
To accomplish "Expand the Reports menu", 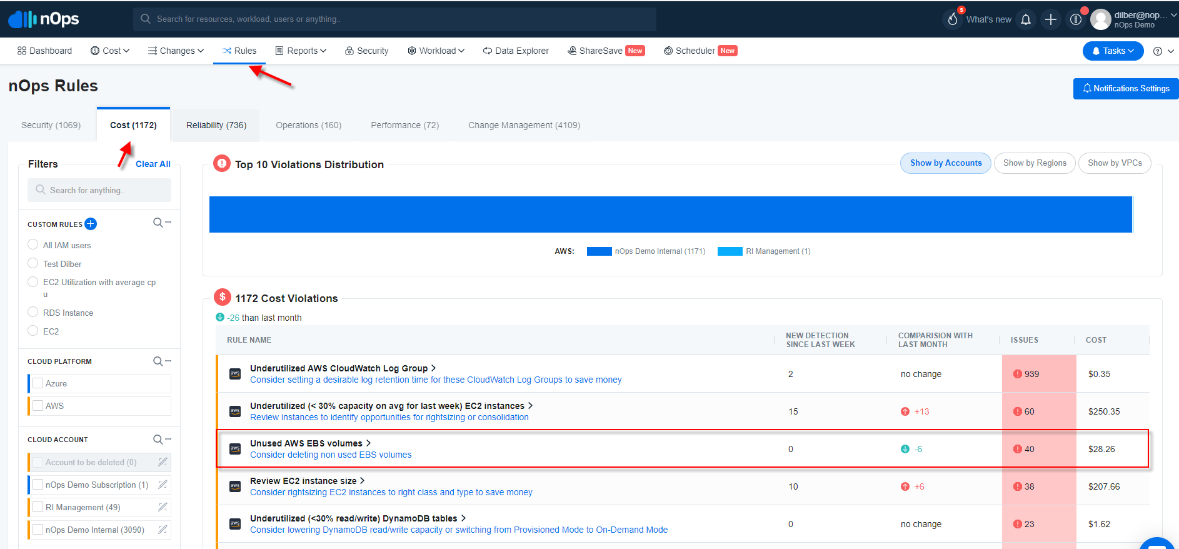I will 301,51.
